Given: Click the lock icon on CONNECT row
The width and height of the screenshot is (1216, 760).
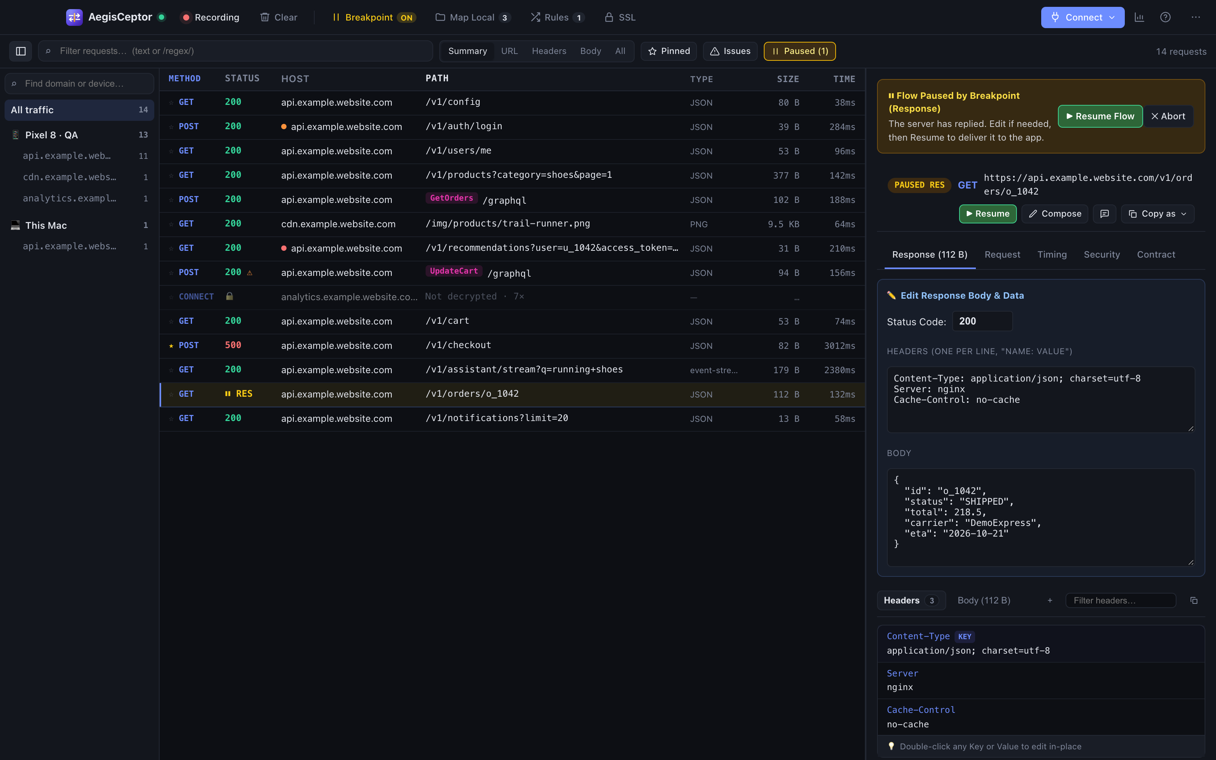Looking at the screenshot, I should point(230,296).
